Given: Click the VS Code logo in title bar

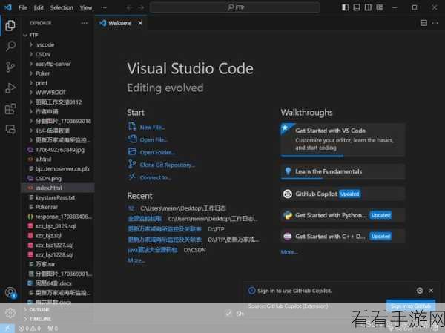Looking at the screenshot, I should 7,7.
